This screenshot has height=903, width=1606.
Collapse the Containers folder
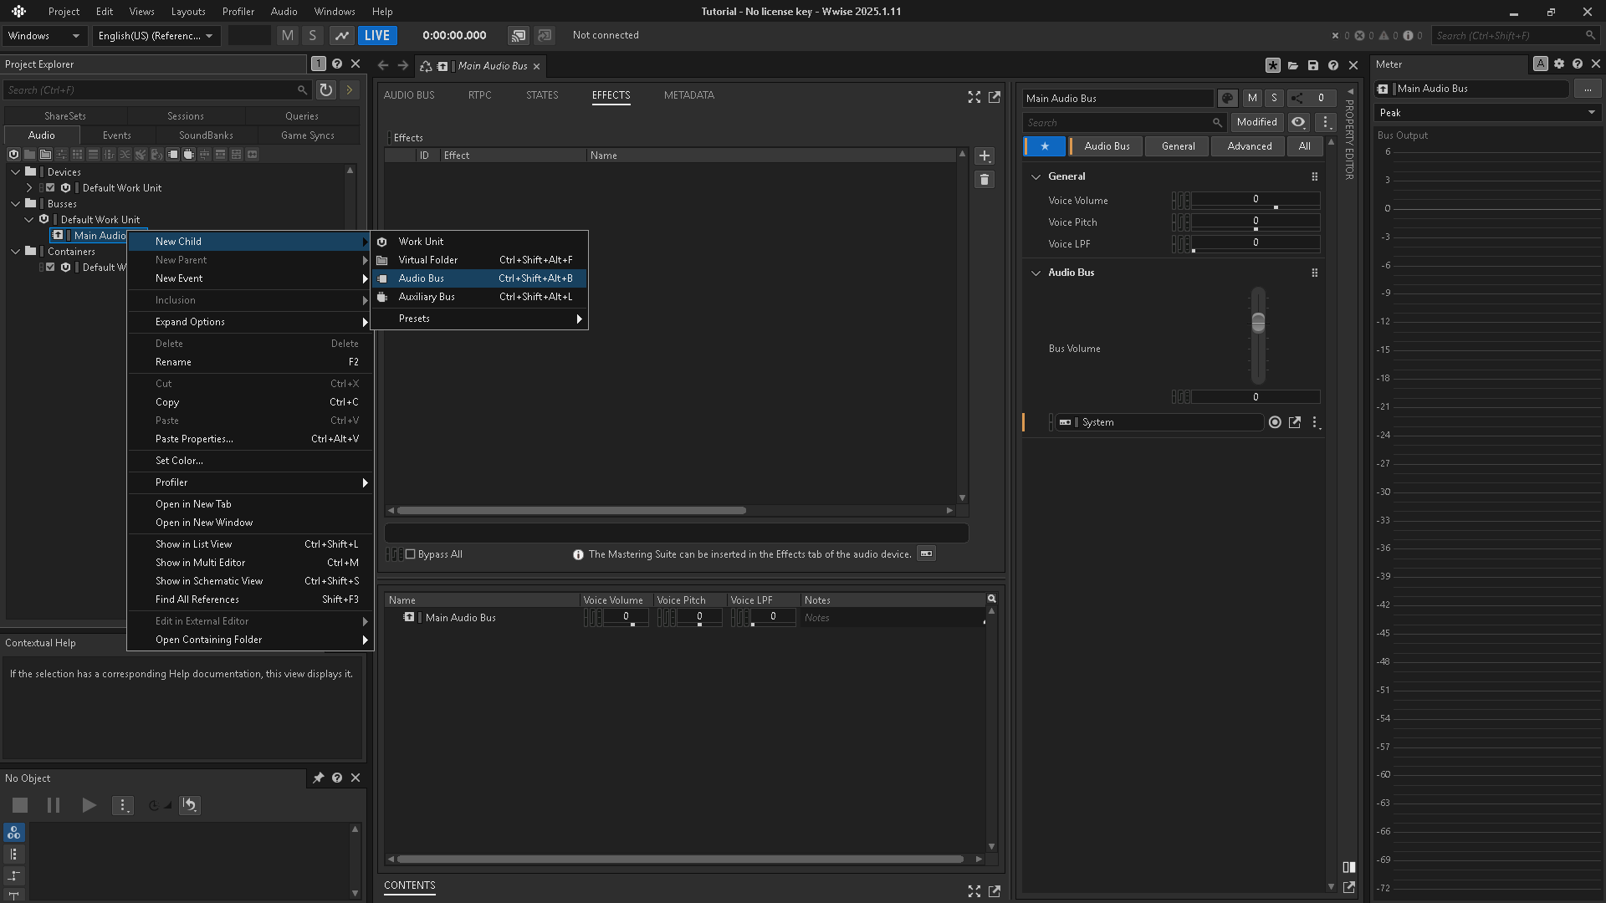point(15,252)
